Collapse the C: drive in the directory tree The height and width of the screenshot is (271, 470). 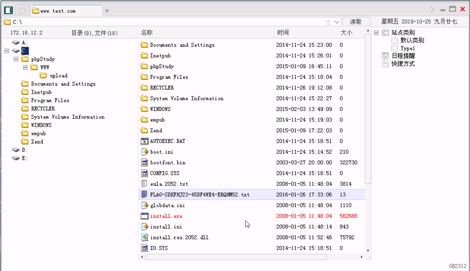click(6, 51)
